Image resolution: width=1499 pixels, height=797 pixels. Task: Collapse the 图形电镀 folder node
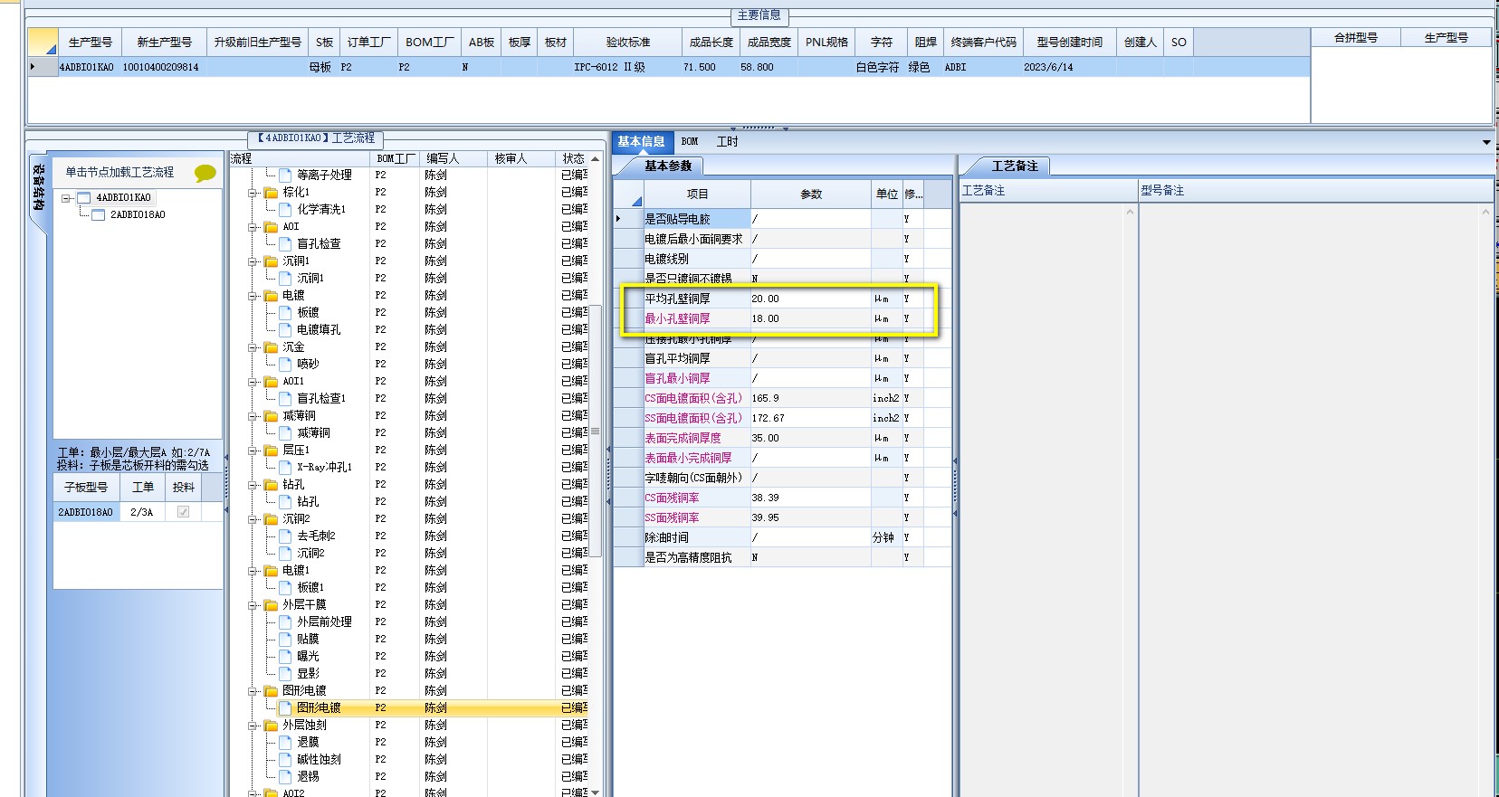pos(253,691)
